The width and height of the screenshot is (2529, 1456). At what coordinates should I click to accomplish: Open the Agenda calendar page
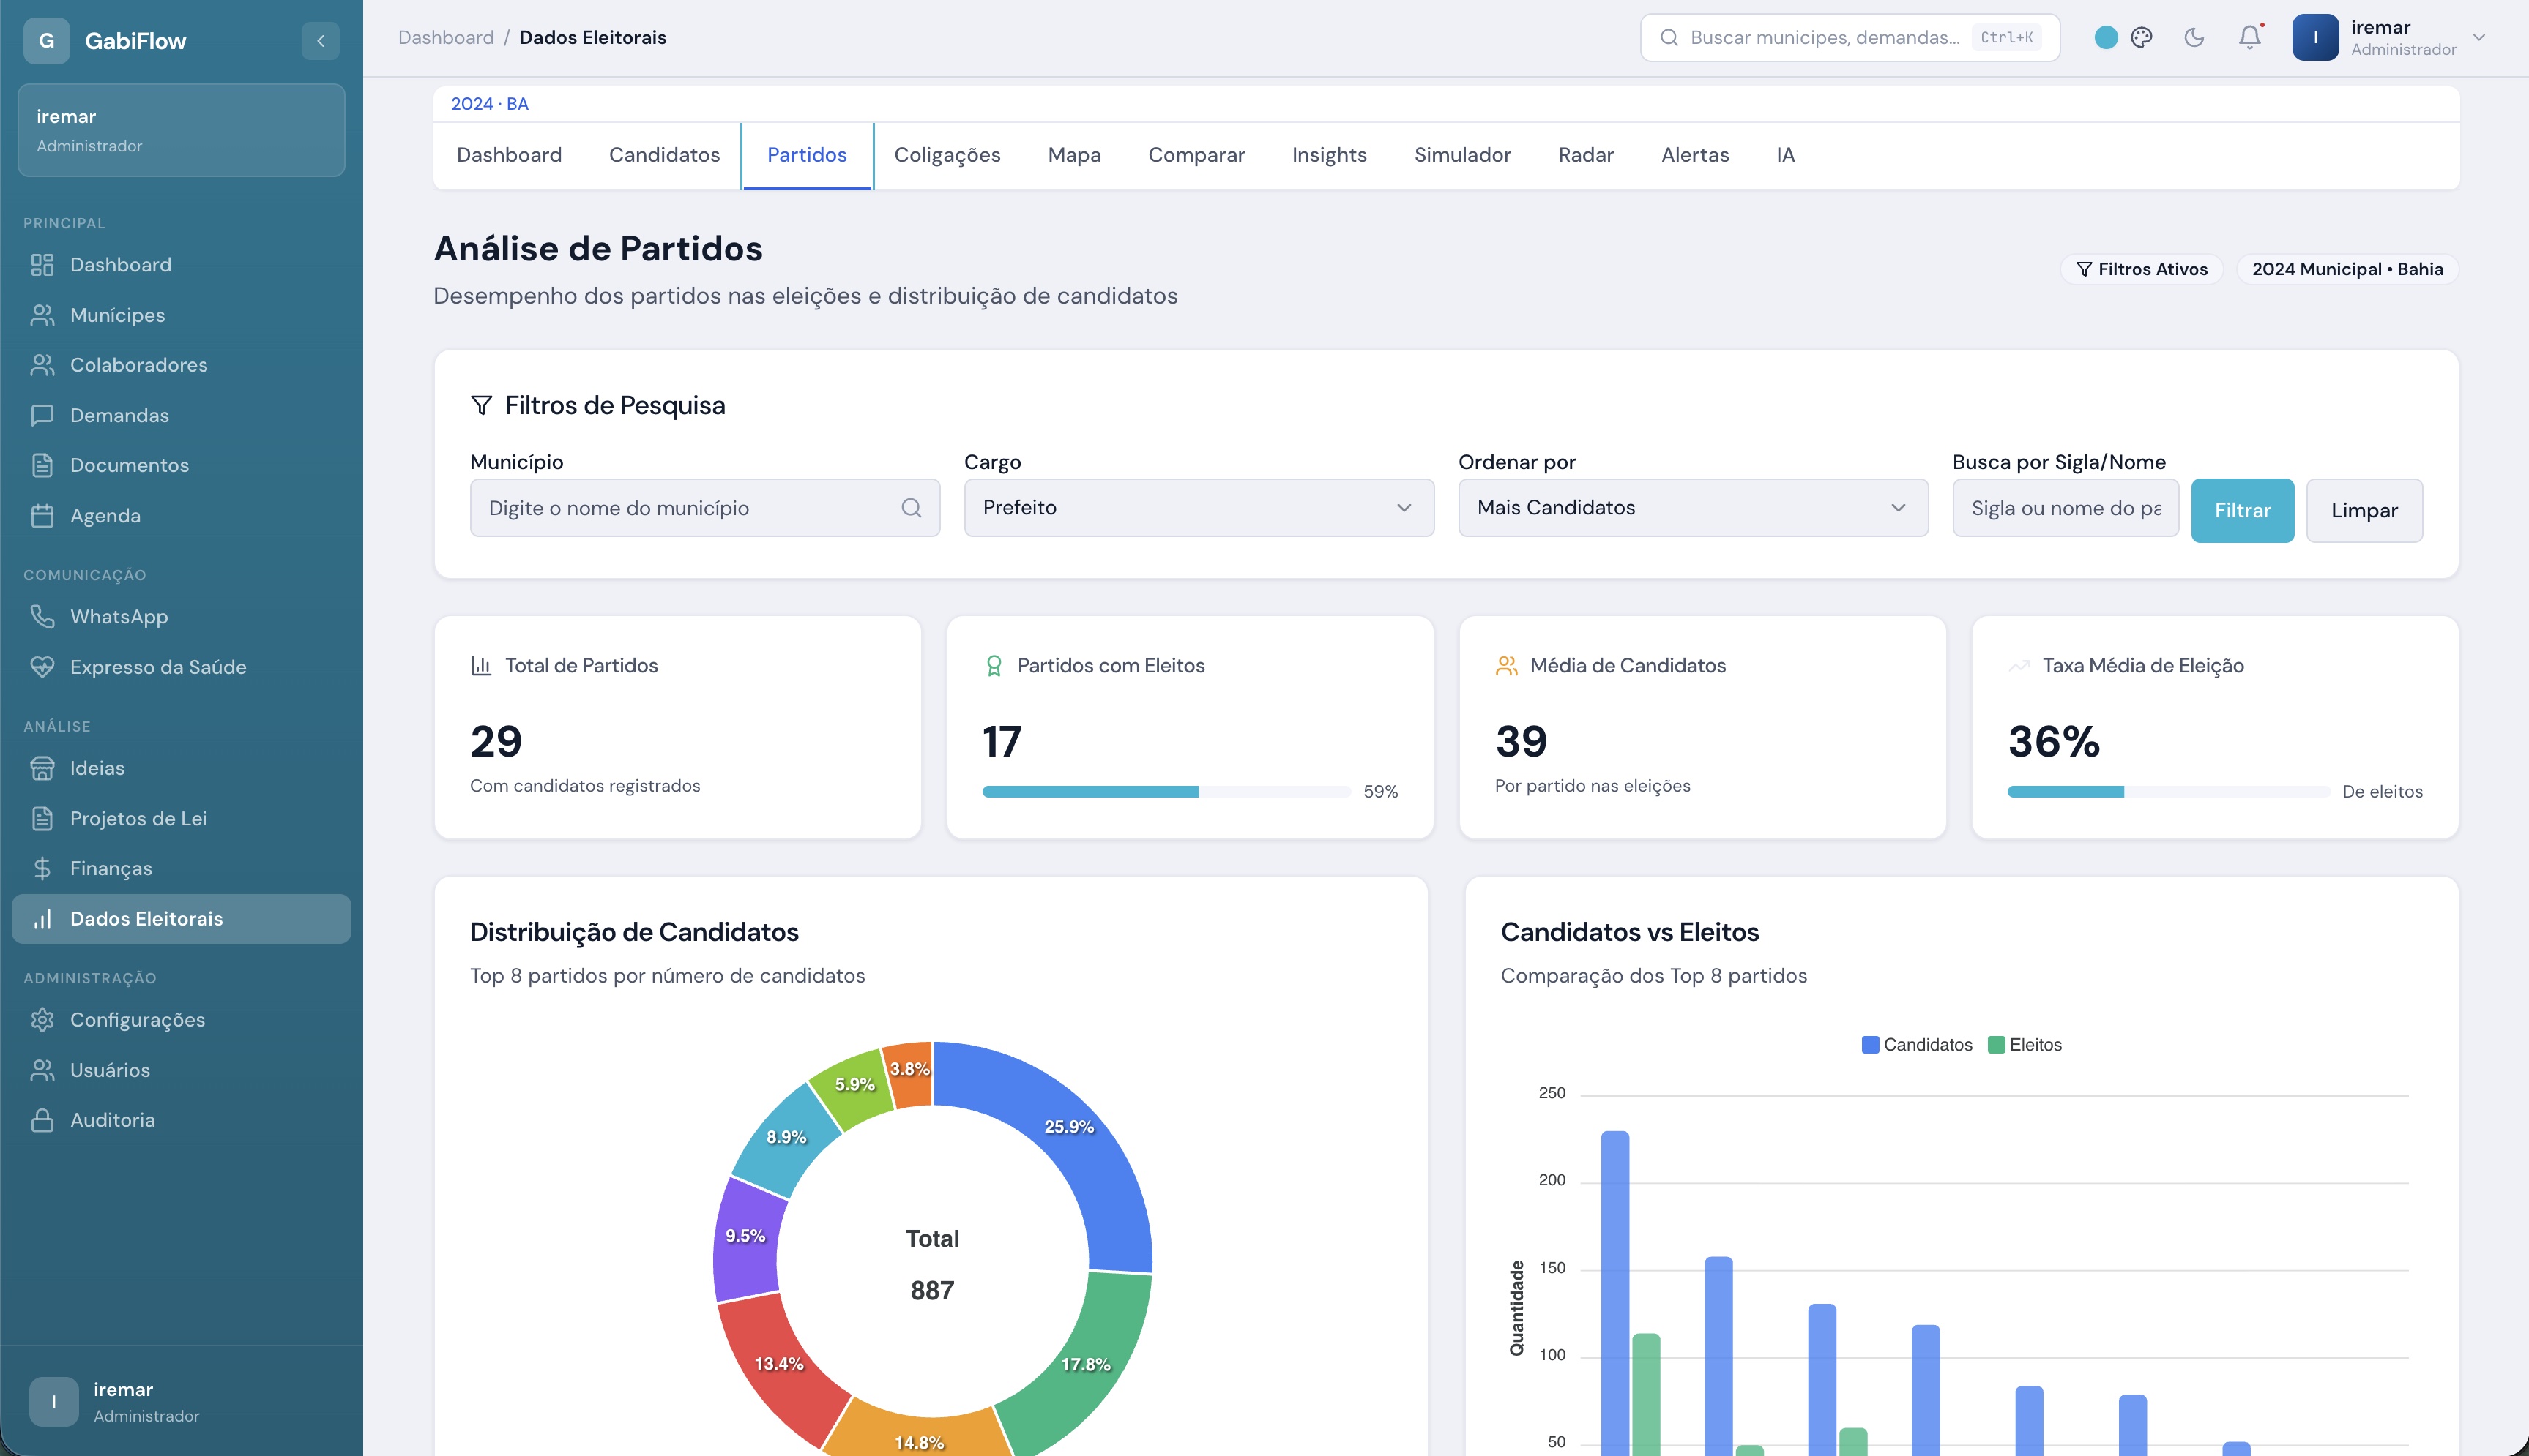181,516
